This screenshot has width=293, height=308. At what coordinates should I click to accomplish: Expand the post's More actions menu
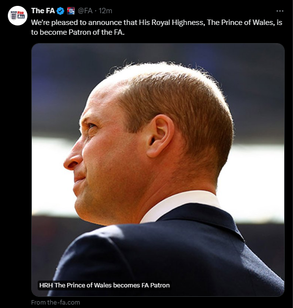pos(280,11)
